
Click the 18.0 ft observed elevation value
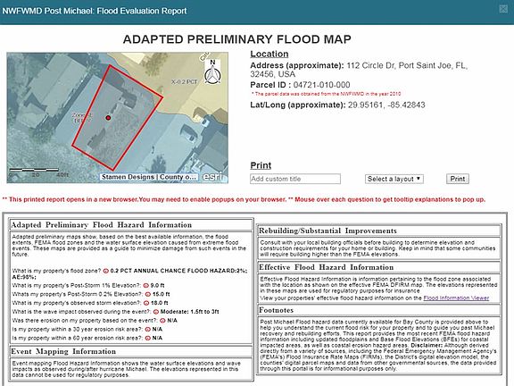(160, 303)
